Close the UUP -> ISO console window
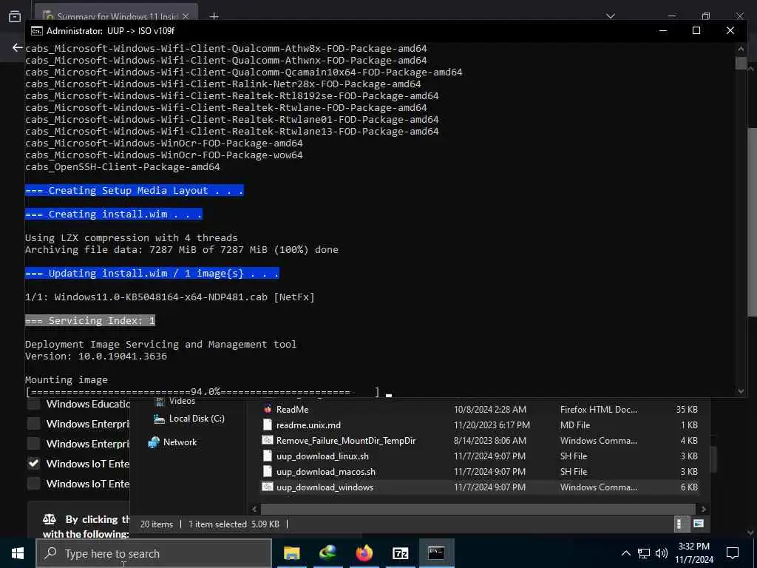757x568 pixels. tap(730, 30)
